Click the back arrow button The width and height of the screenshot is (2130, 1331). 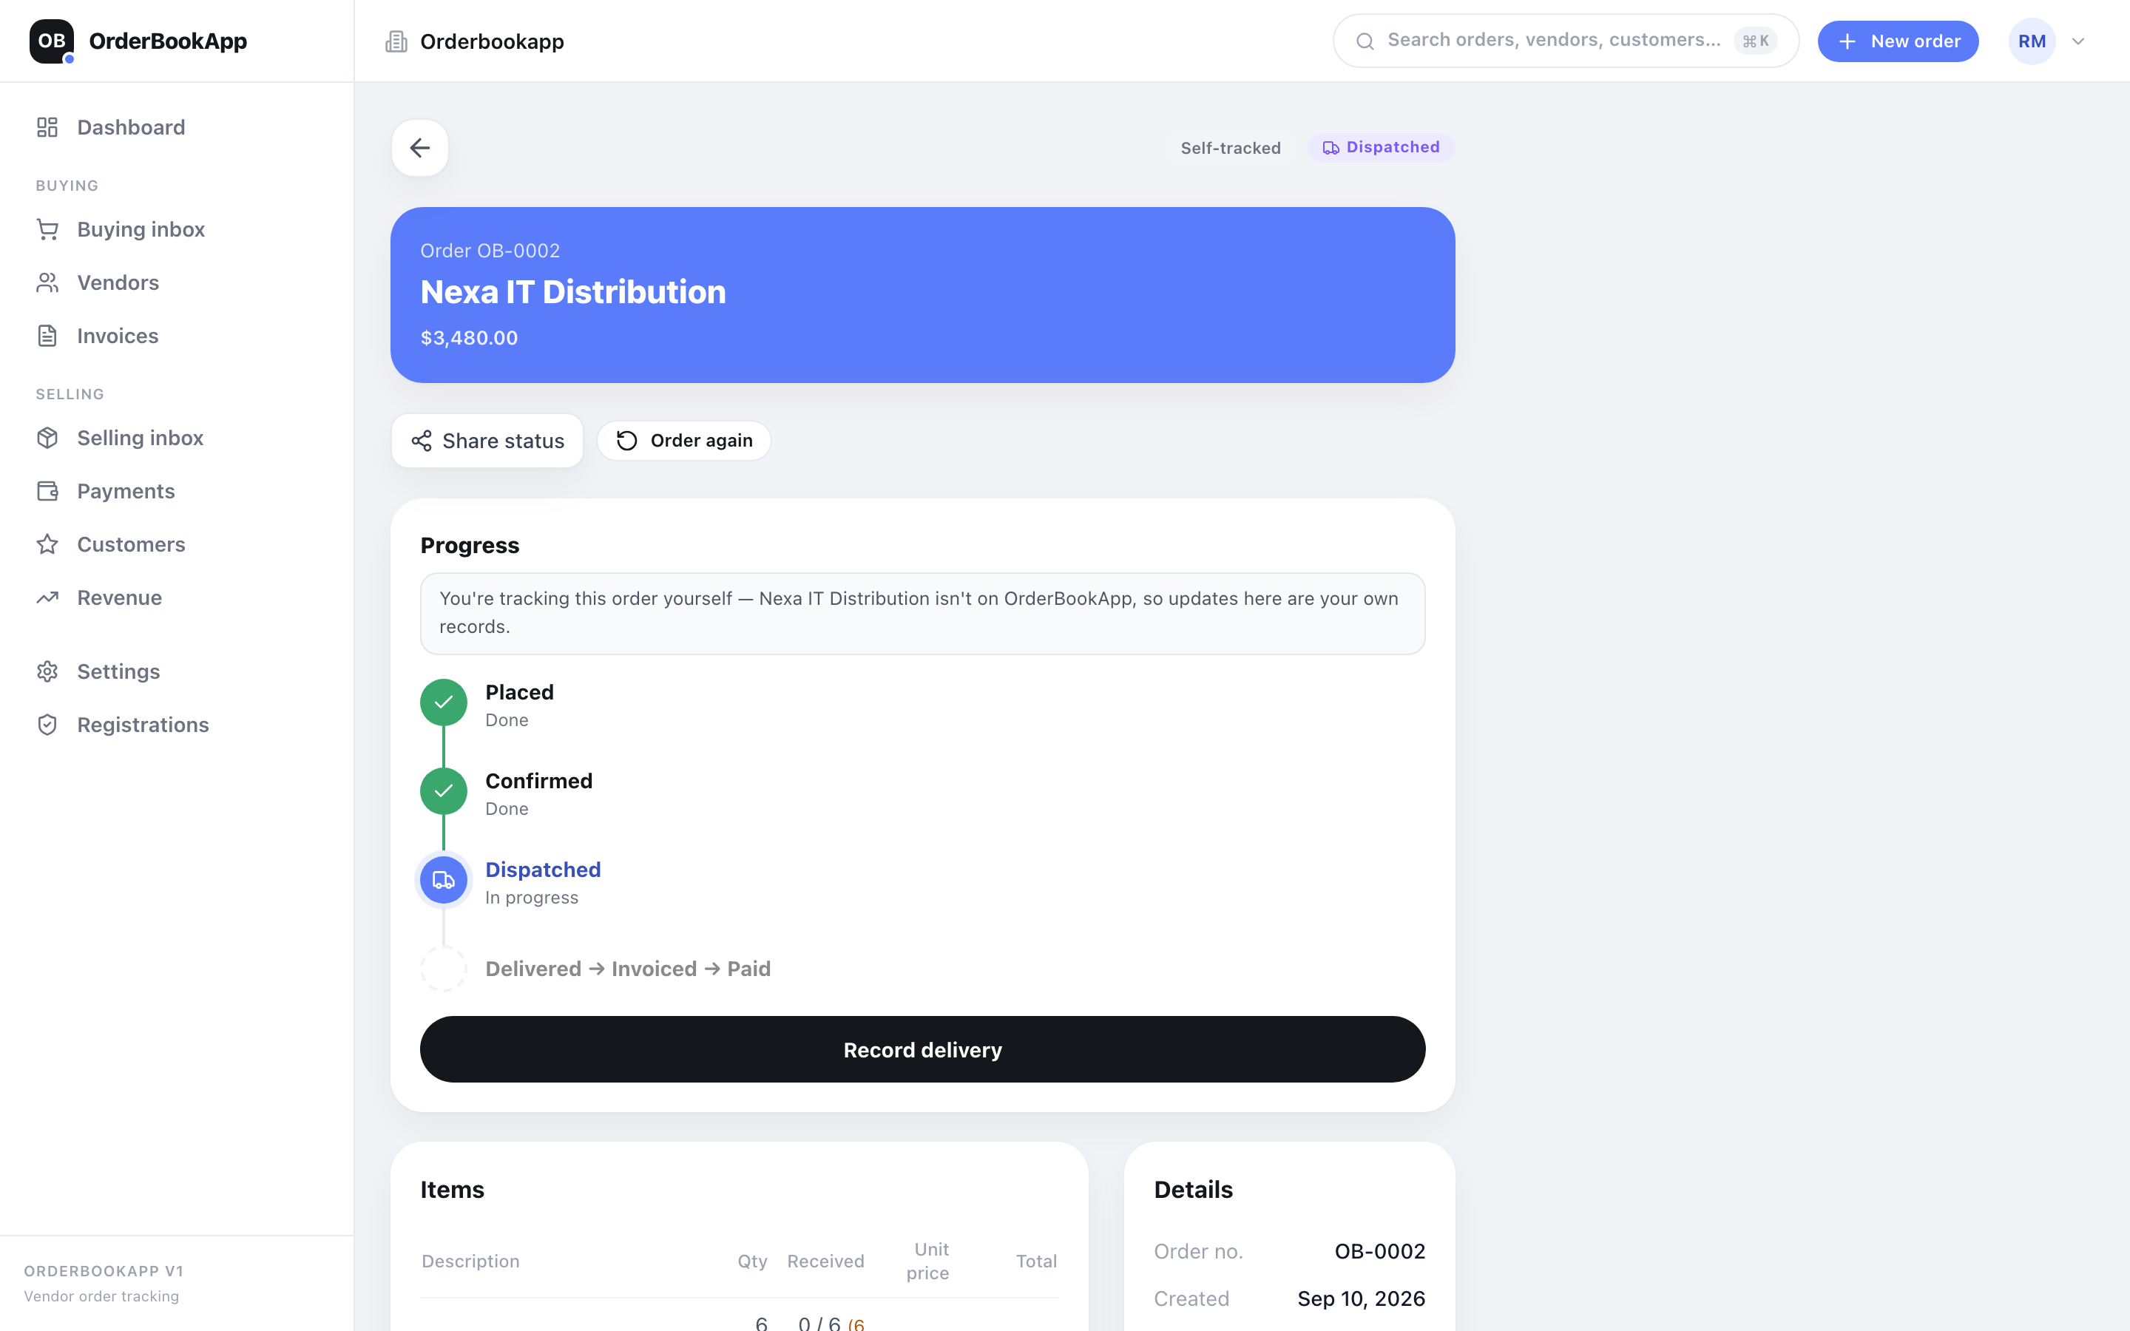(420, 148)
